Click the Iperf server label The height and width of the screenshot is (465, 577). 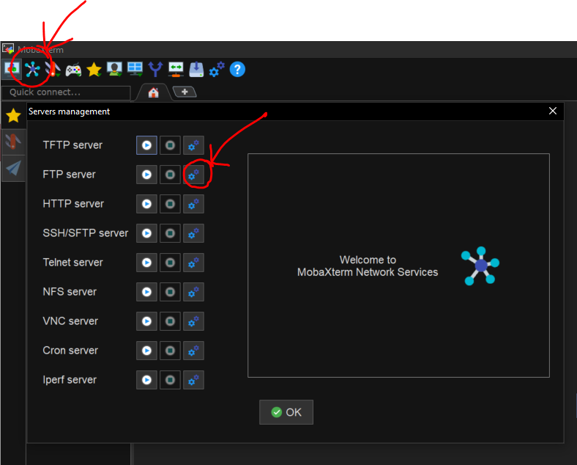pos(70,380)
